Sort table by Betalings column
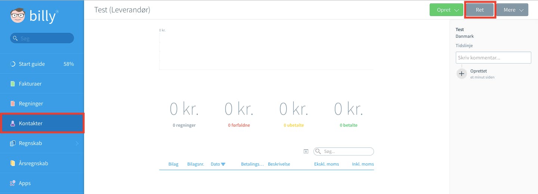 coord(252,164)
